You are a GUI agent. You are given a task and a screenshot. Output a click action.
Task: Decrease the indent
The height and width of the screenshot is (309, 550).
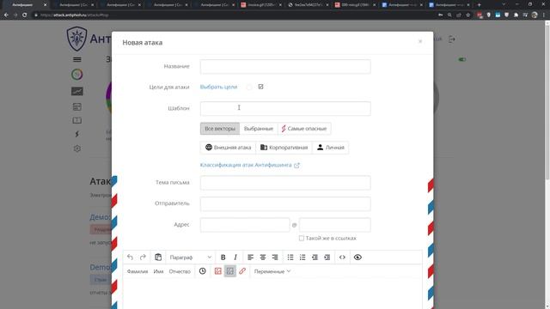click(315, 257)
